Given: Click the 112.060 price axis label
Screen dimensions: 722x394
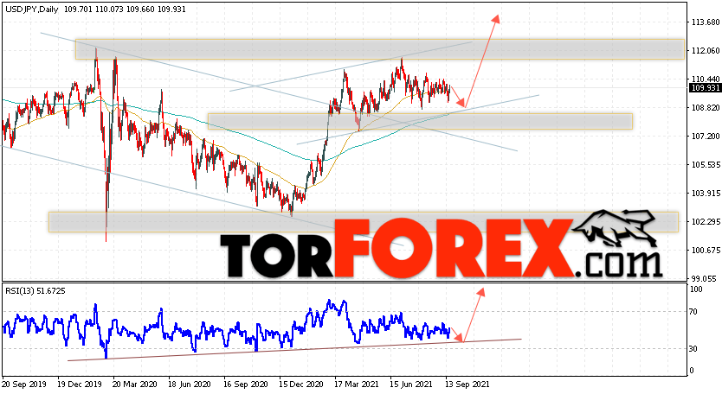Looking at the screenshot, I should pos(706,51).
